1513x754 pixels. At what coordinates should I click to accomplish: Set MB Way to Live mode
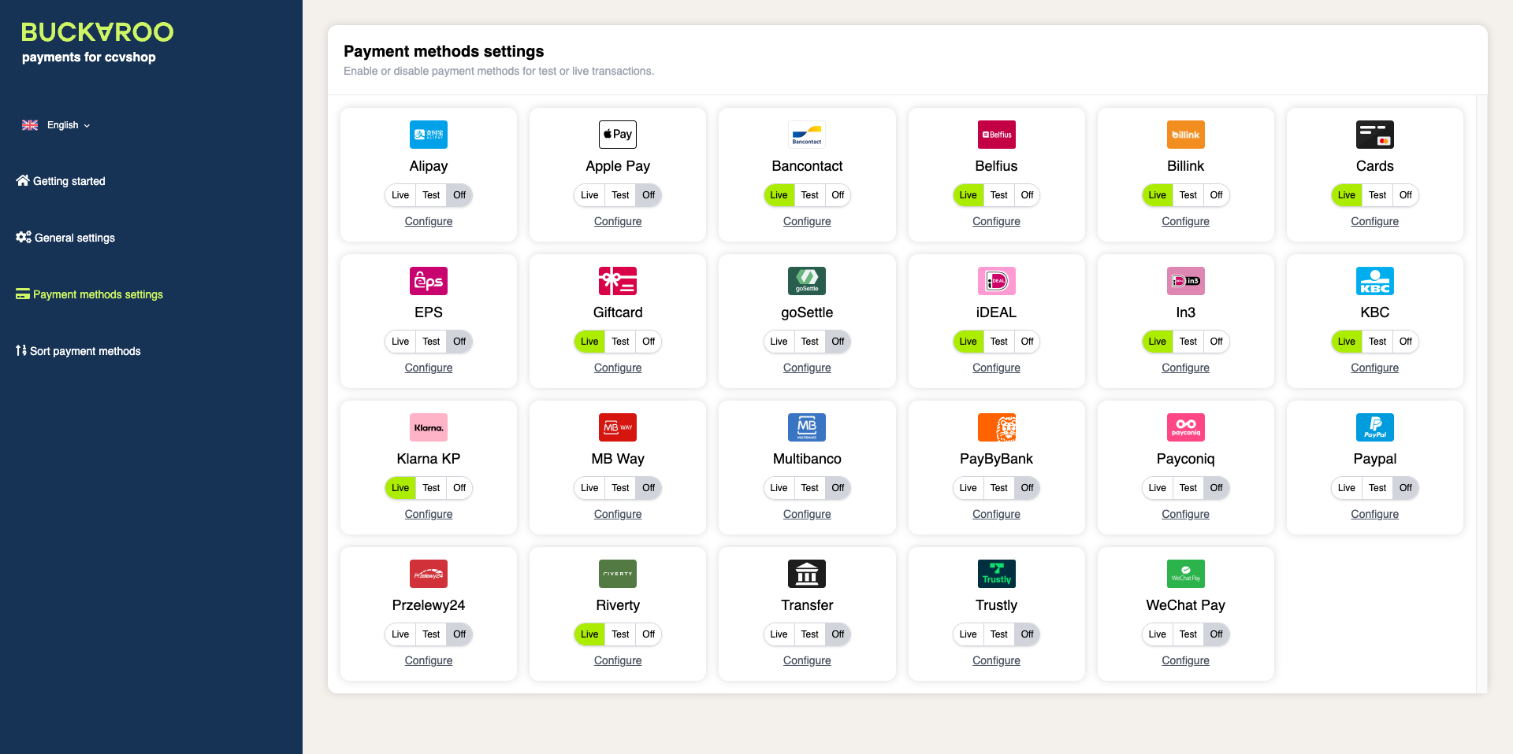(589, 488)
